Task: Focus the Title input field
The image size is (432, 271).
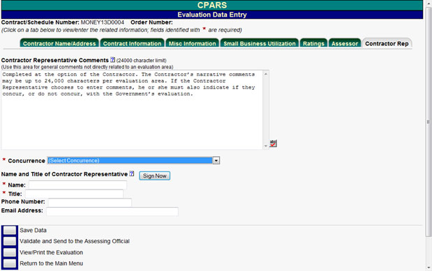Action: point(74,194)
